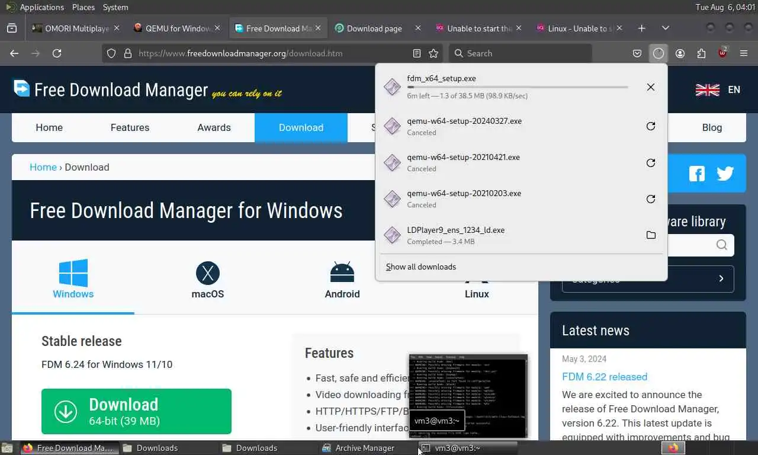Select the Windows platform tab
The height and width of the screenshot is (455, 758).
tap(73, 278)
